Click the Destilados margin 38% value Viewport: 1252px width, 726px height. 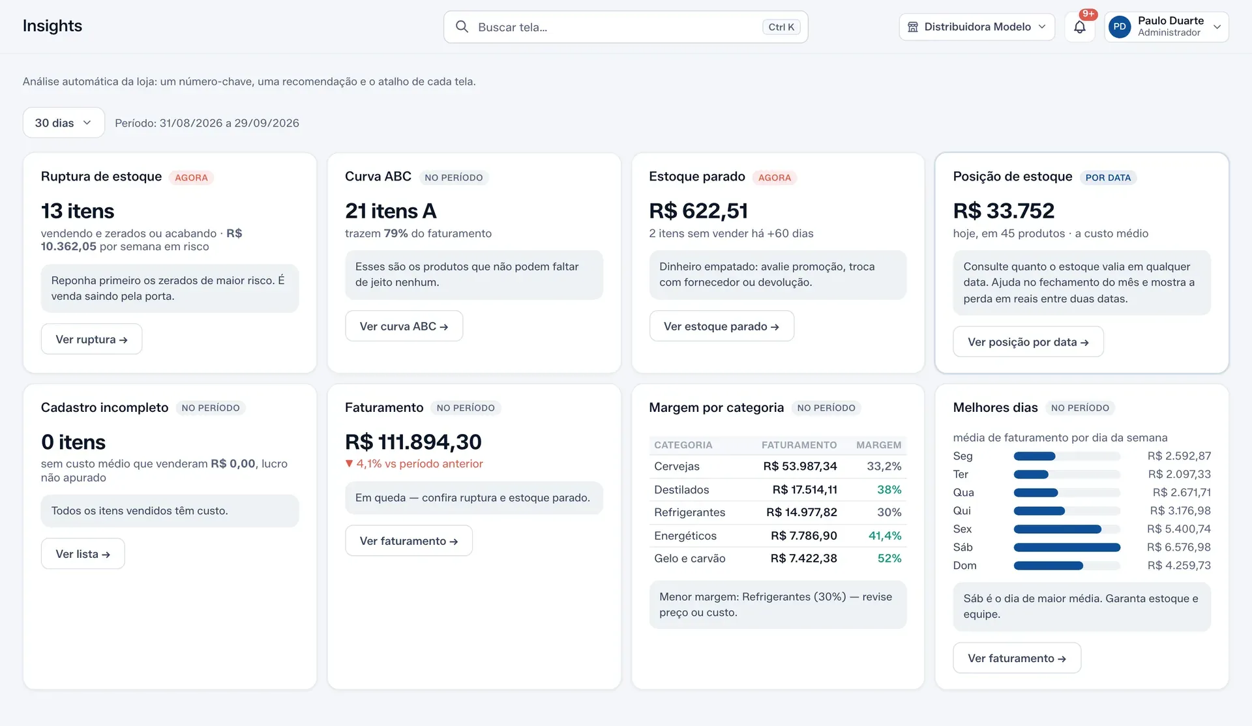tap(889, 489)
